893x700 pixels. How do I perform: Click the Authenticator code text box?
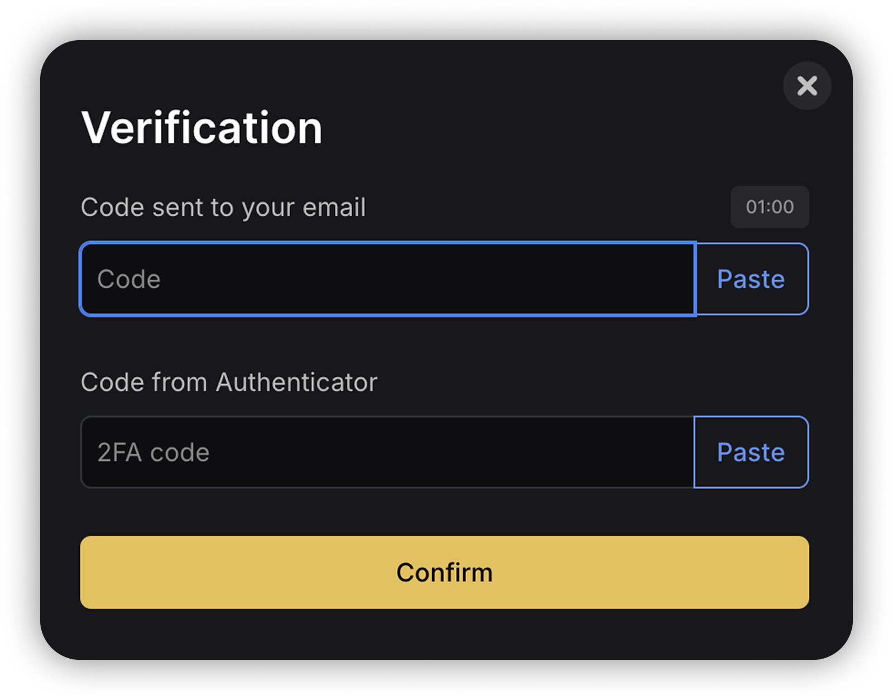pos(387,452)
